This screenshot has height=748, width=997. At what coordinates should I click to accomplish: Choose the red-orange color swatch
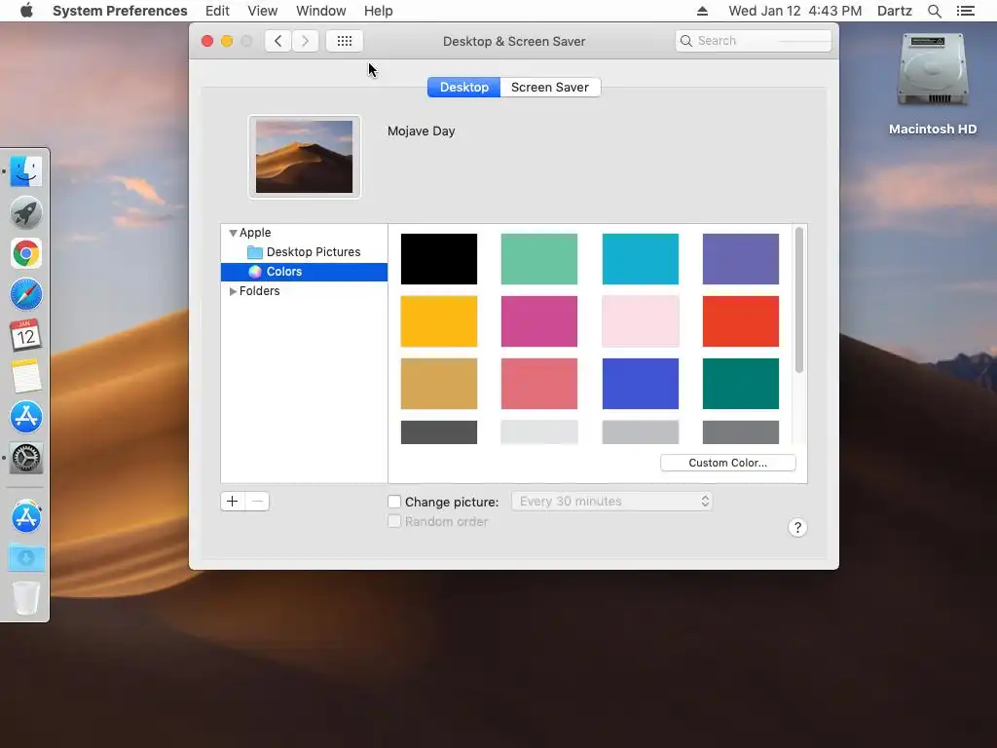[x=741, y=321]
